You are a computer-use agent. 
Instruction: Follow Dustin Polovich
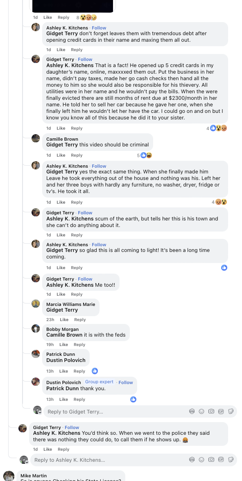pyautogui.click(x=126, y=382)
